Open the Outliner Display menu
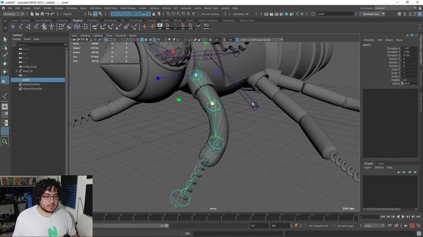The width and height of the screenshot is (423, 237). click(17, 39)
